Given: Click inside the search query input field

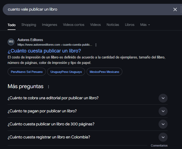Looking at the screenshot, I should click(x=82, y=10).
